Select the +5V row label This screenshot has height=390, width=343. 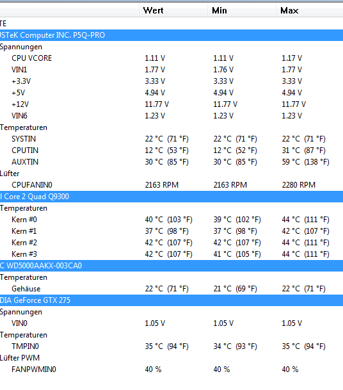point(18,93)
